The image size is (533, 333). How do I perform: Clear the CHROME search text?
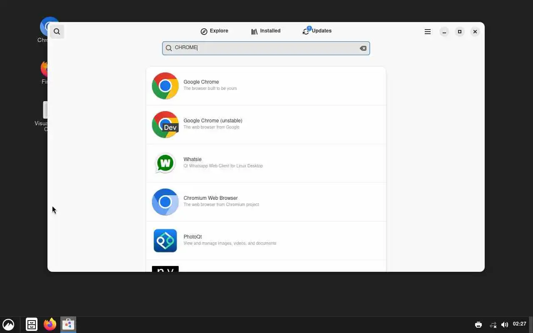(x=363, y=48)
